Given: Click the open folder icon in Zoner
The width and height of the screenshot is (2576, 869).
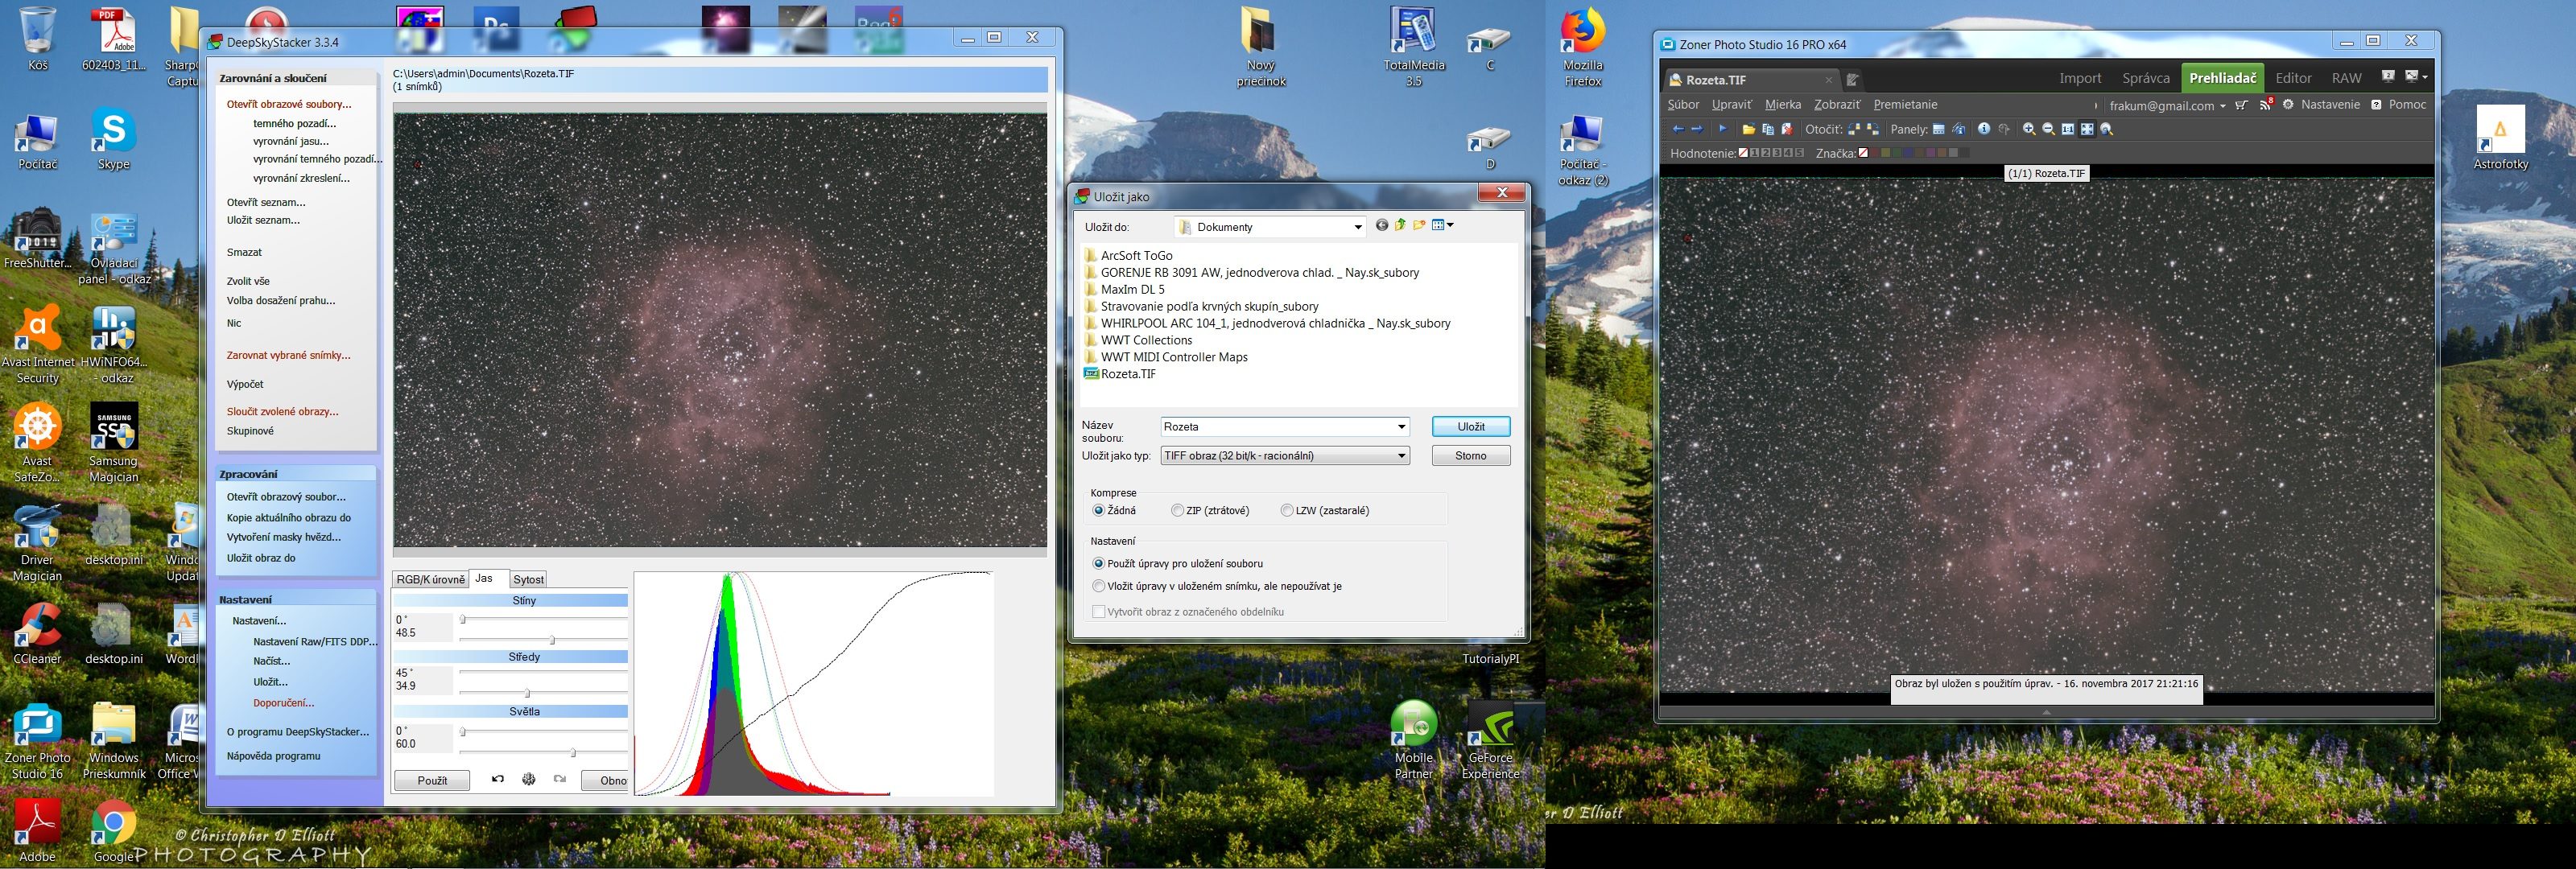Looking at the screenshot, I should click(x=1749, y=129).
